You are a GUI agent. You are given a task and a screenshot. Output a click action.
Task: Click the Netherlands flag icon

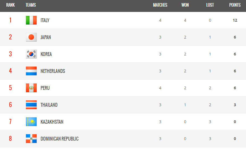[31, 71]
